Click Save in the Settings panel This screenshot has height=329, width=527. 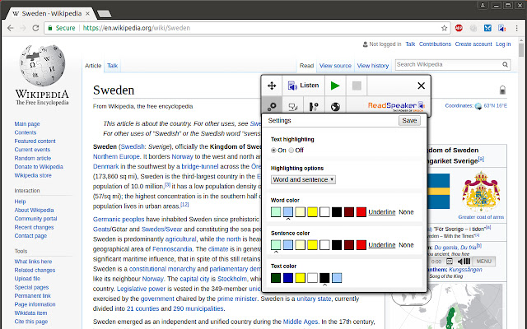[409, 121]
